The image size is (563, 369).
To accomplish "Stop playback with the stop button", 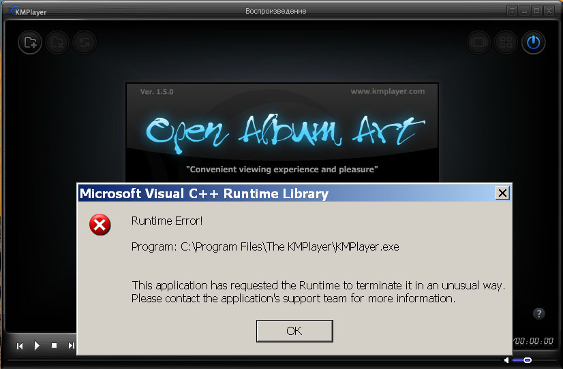I will click(x=55, y=345).
